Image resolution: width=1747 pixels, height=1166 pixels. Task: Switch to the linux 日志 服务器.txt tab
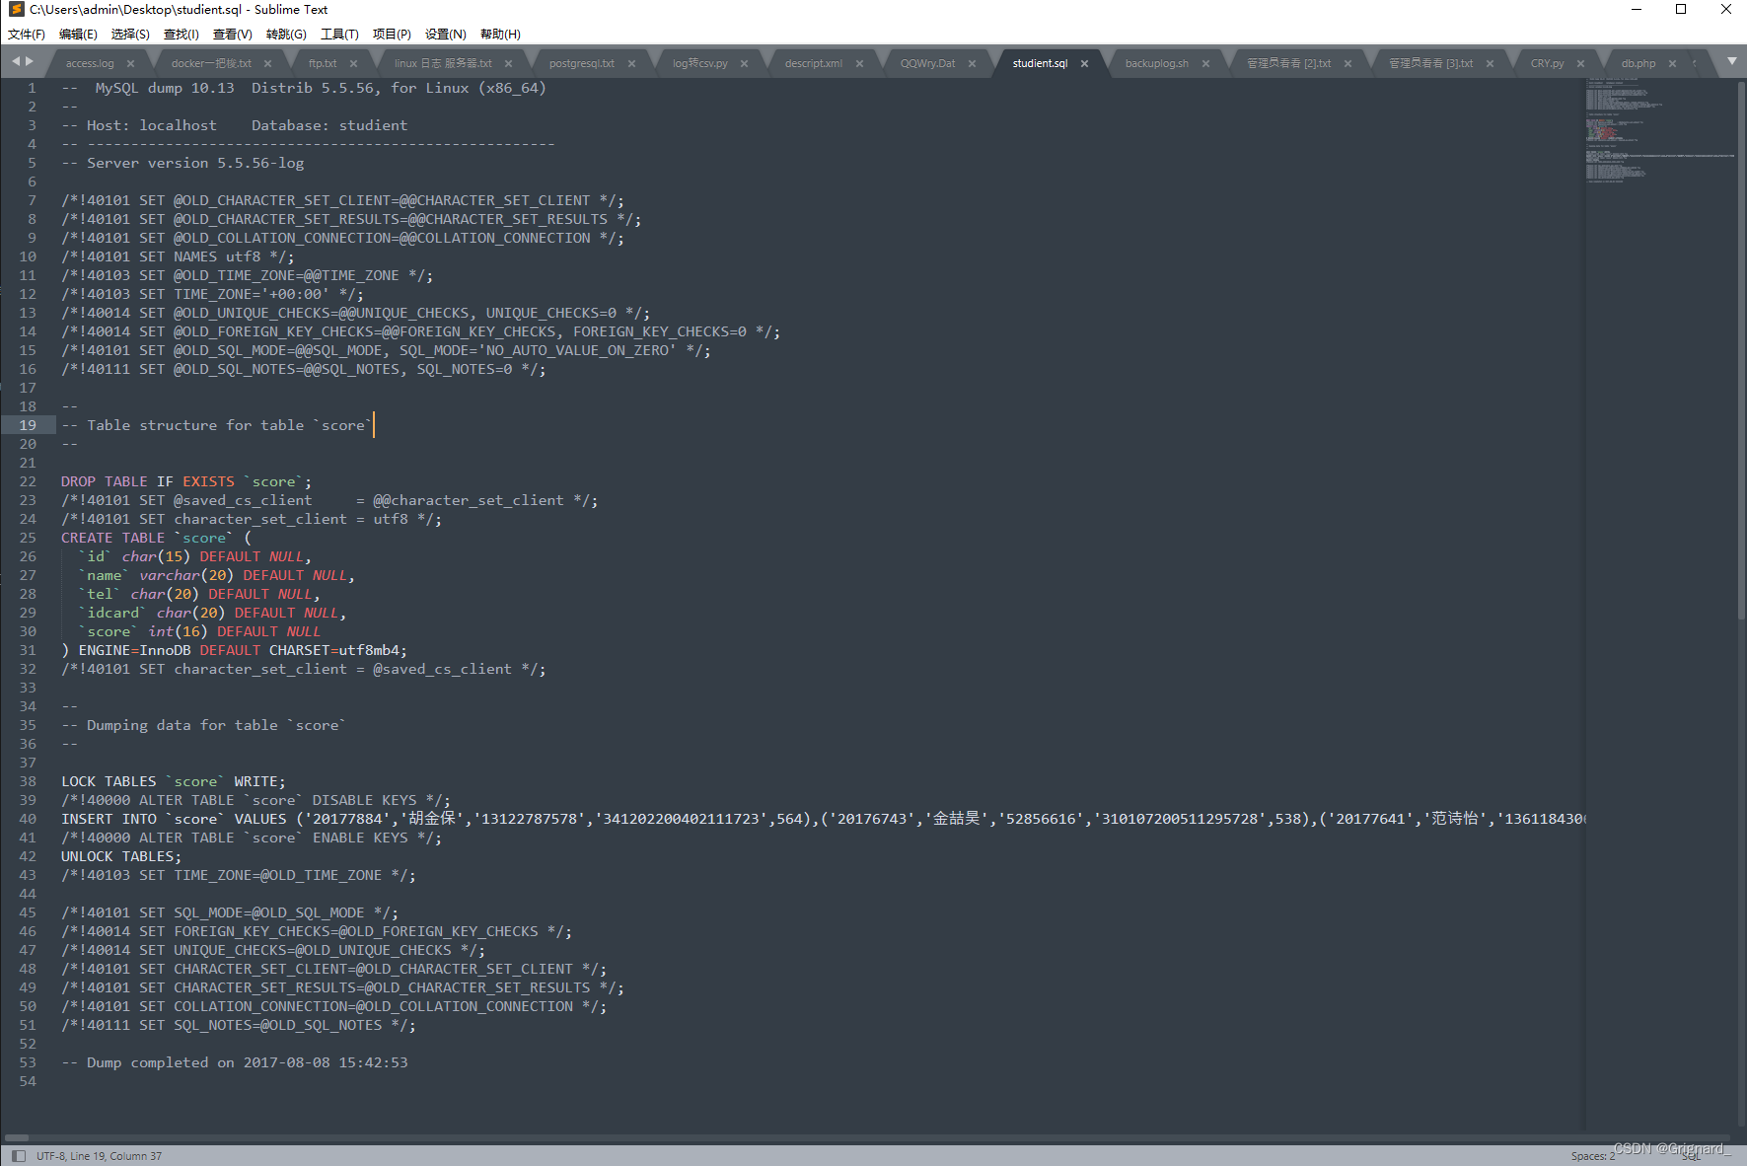(x=443, y=63)
